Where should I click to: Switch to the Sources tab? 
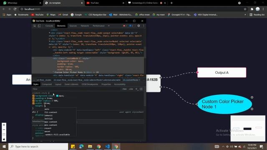coord(73,26)
